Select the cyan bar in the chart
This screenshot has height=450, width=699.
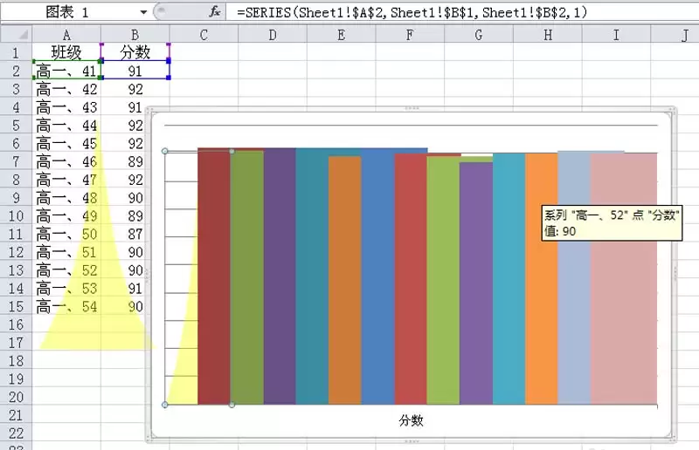509,279
